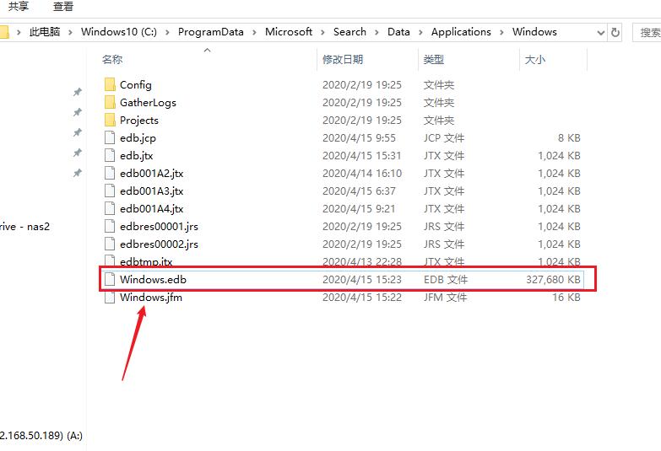Expand the chevron after 此电脑 in the path
This screenshot has height=451, width=661.
click(x=70, y=32)
